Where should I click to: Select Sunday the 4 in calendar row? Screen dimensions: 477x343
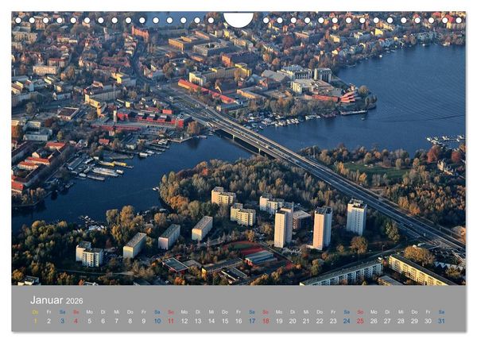[x=76, y=321]
